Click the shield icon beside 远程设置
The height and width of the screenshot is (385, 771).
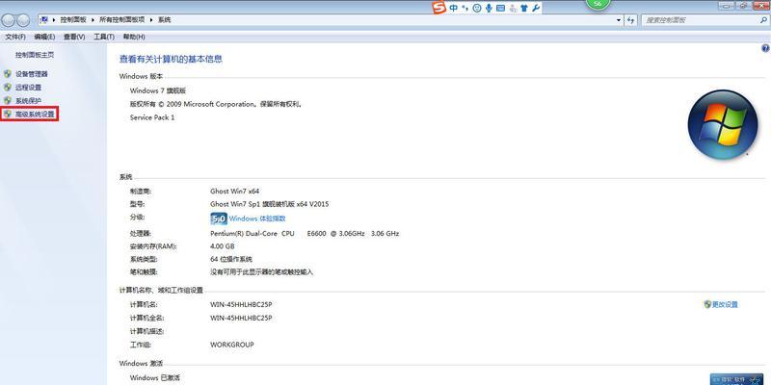[7, 87]
